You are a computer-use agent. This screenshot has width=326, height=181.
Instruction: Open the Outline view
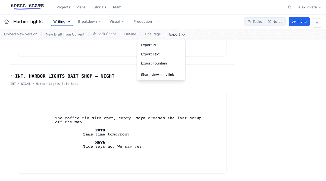click(130, 34)
